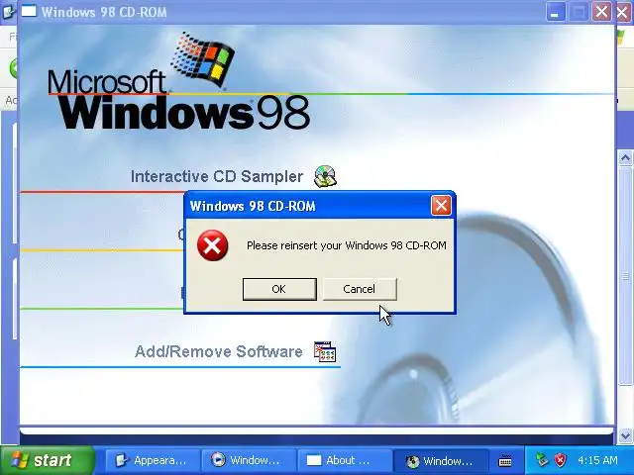Open the Windows Start menu
Screen dimensions: 634x475
tap(48, 460)
